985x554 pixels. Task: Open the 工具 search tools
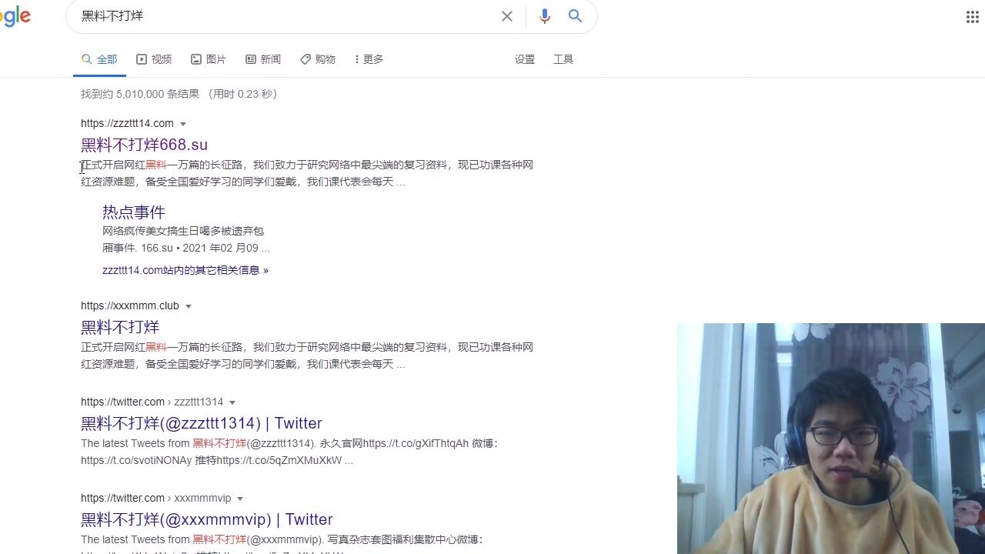point(563,59)
